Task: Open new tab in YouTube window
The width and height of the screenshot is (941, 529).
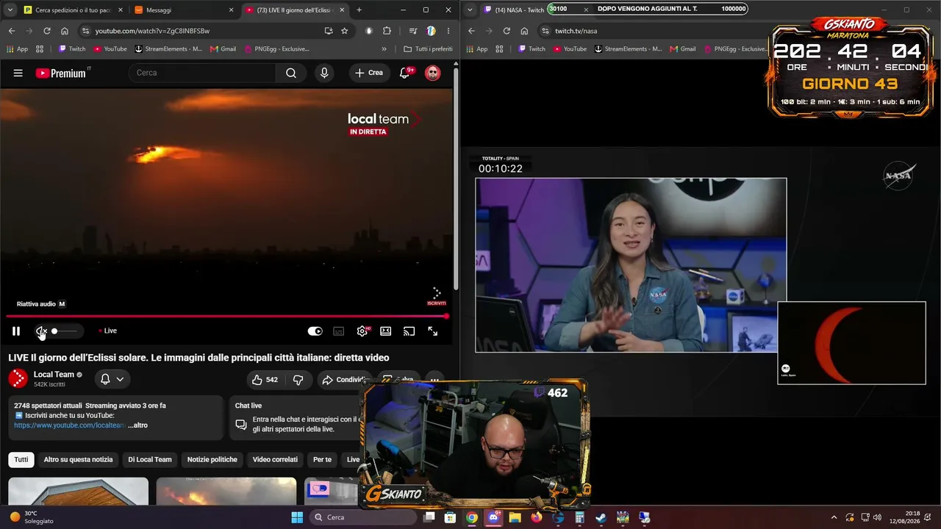Action: (359, 10)
